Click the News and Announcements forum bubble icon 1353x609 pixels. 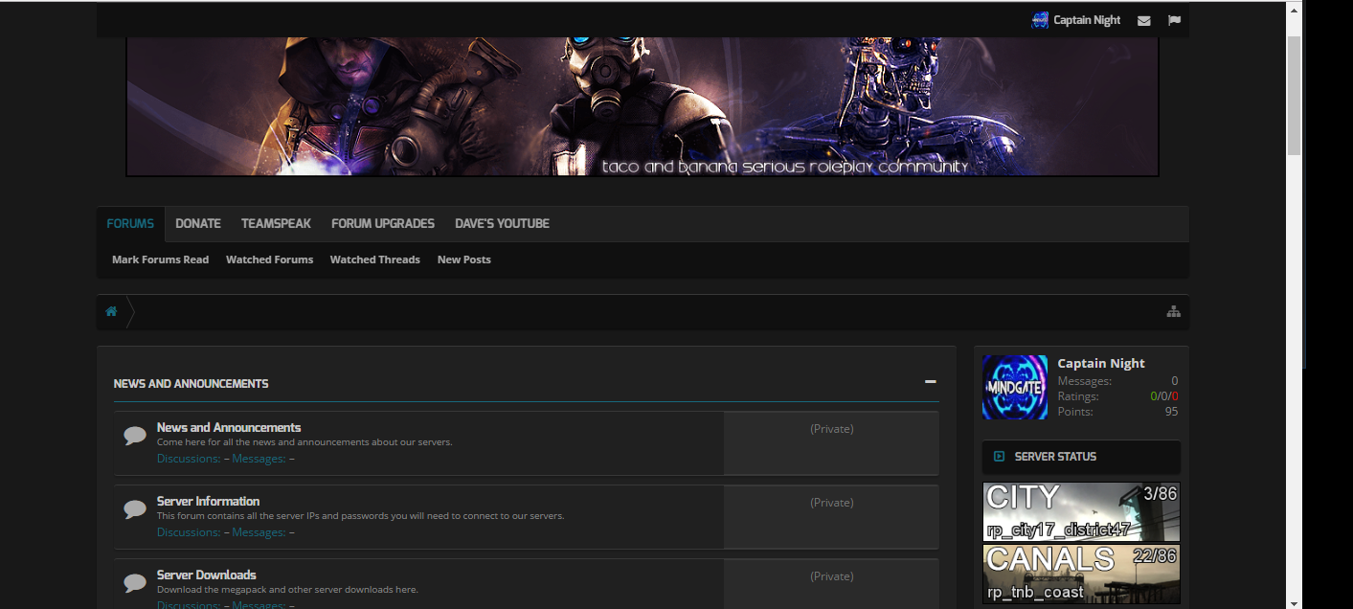pyautogui.click(x=135, y=436)
